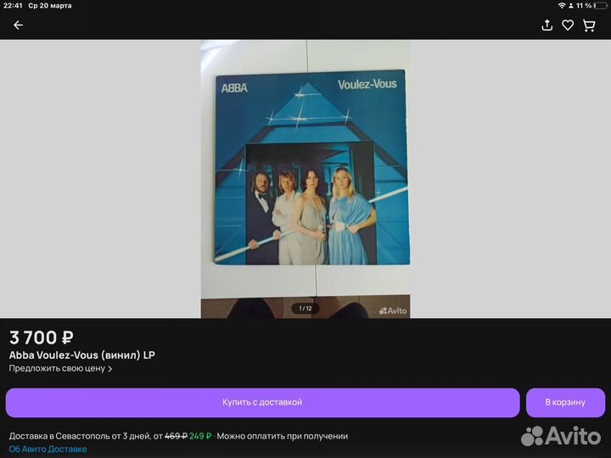Screen dimensions: 611x458
Task: Open the ABBA album cover photo
Action: [x=305, y=168]
